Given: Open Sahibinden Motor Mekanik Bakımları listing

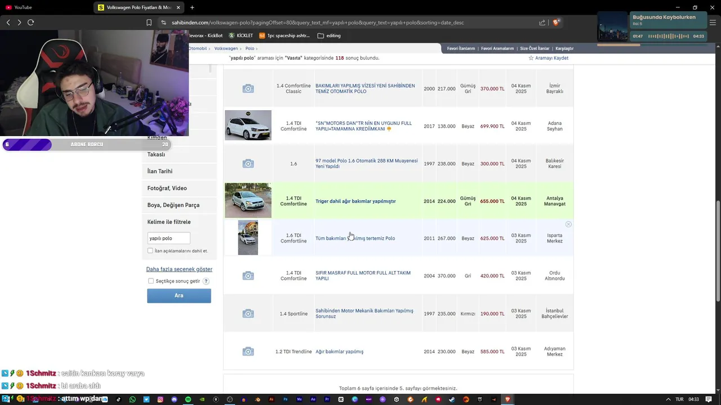Looking at the screenshot, I should [364, 313].
